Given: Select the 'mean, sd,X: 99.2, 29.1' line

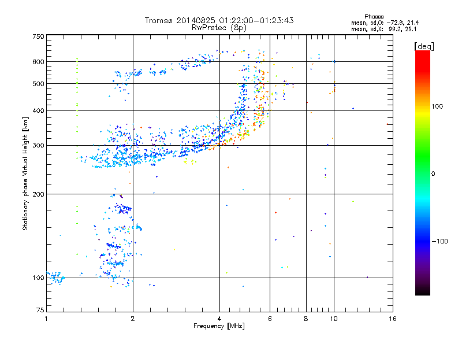Looking at the screenshot, I should [x=383, y=29].
